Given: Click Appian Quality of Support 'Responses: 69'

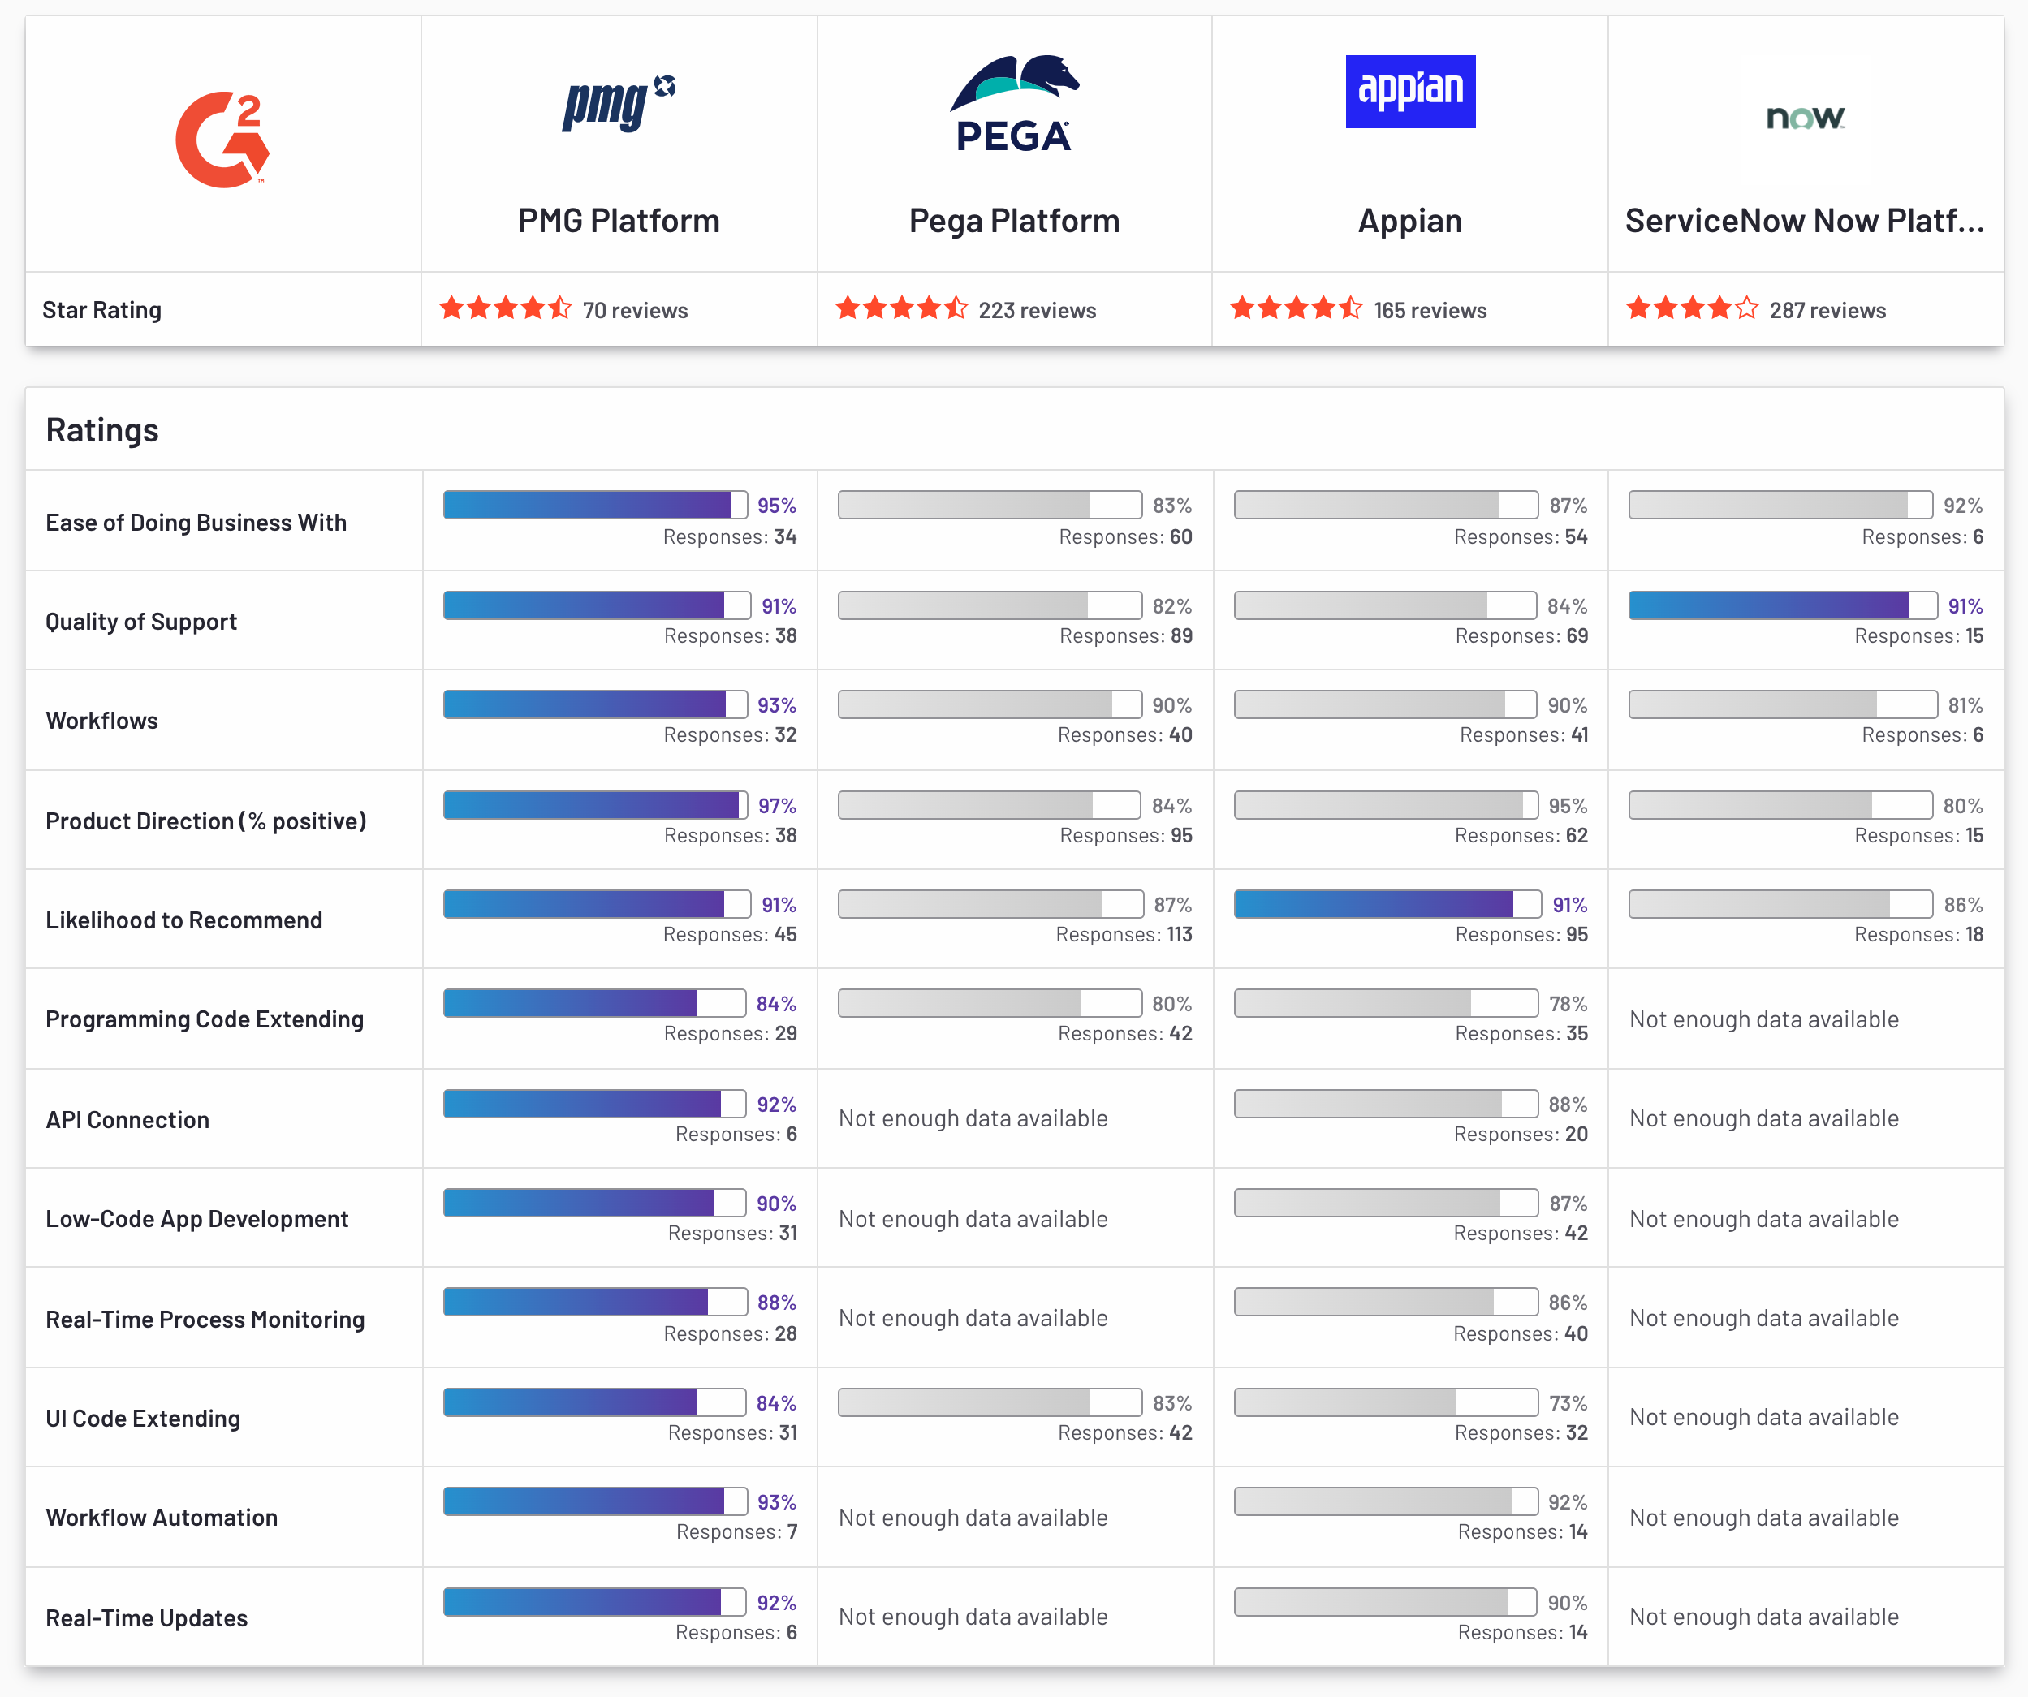Looking at the screenshot, I should [x=1521, y=636].
